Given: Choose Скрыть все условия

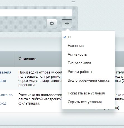Looking at the screenshot, I should (88, 102).
